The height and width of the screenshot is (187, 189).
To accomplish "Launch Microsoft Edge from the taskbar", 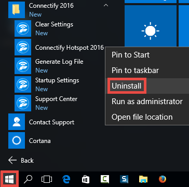I will (x=66, y=179).
